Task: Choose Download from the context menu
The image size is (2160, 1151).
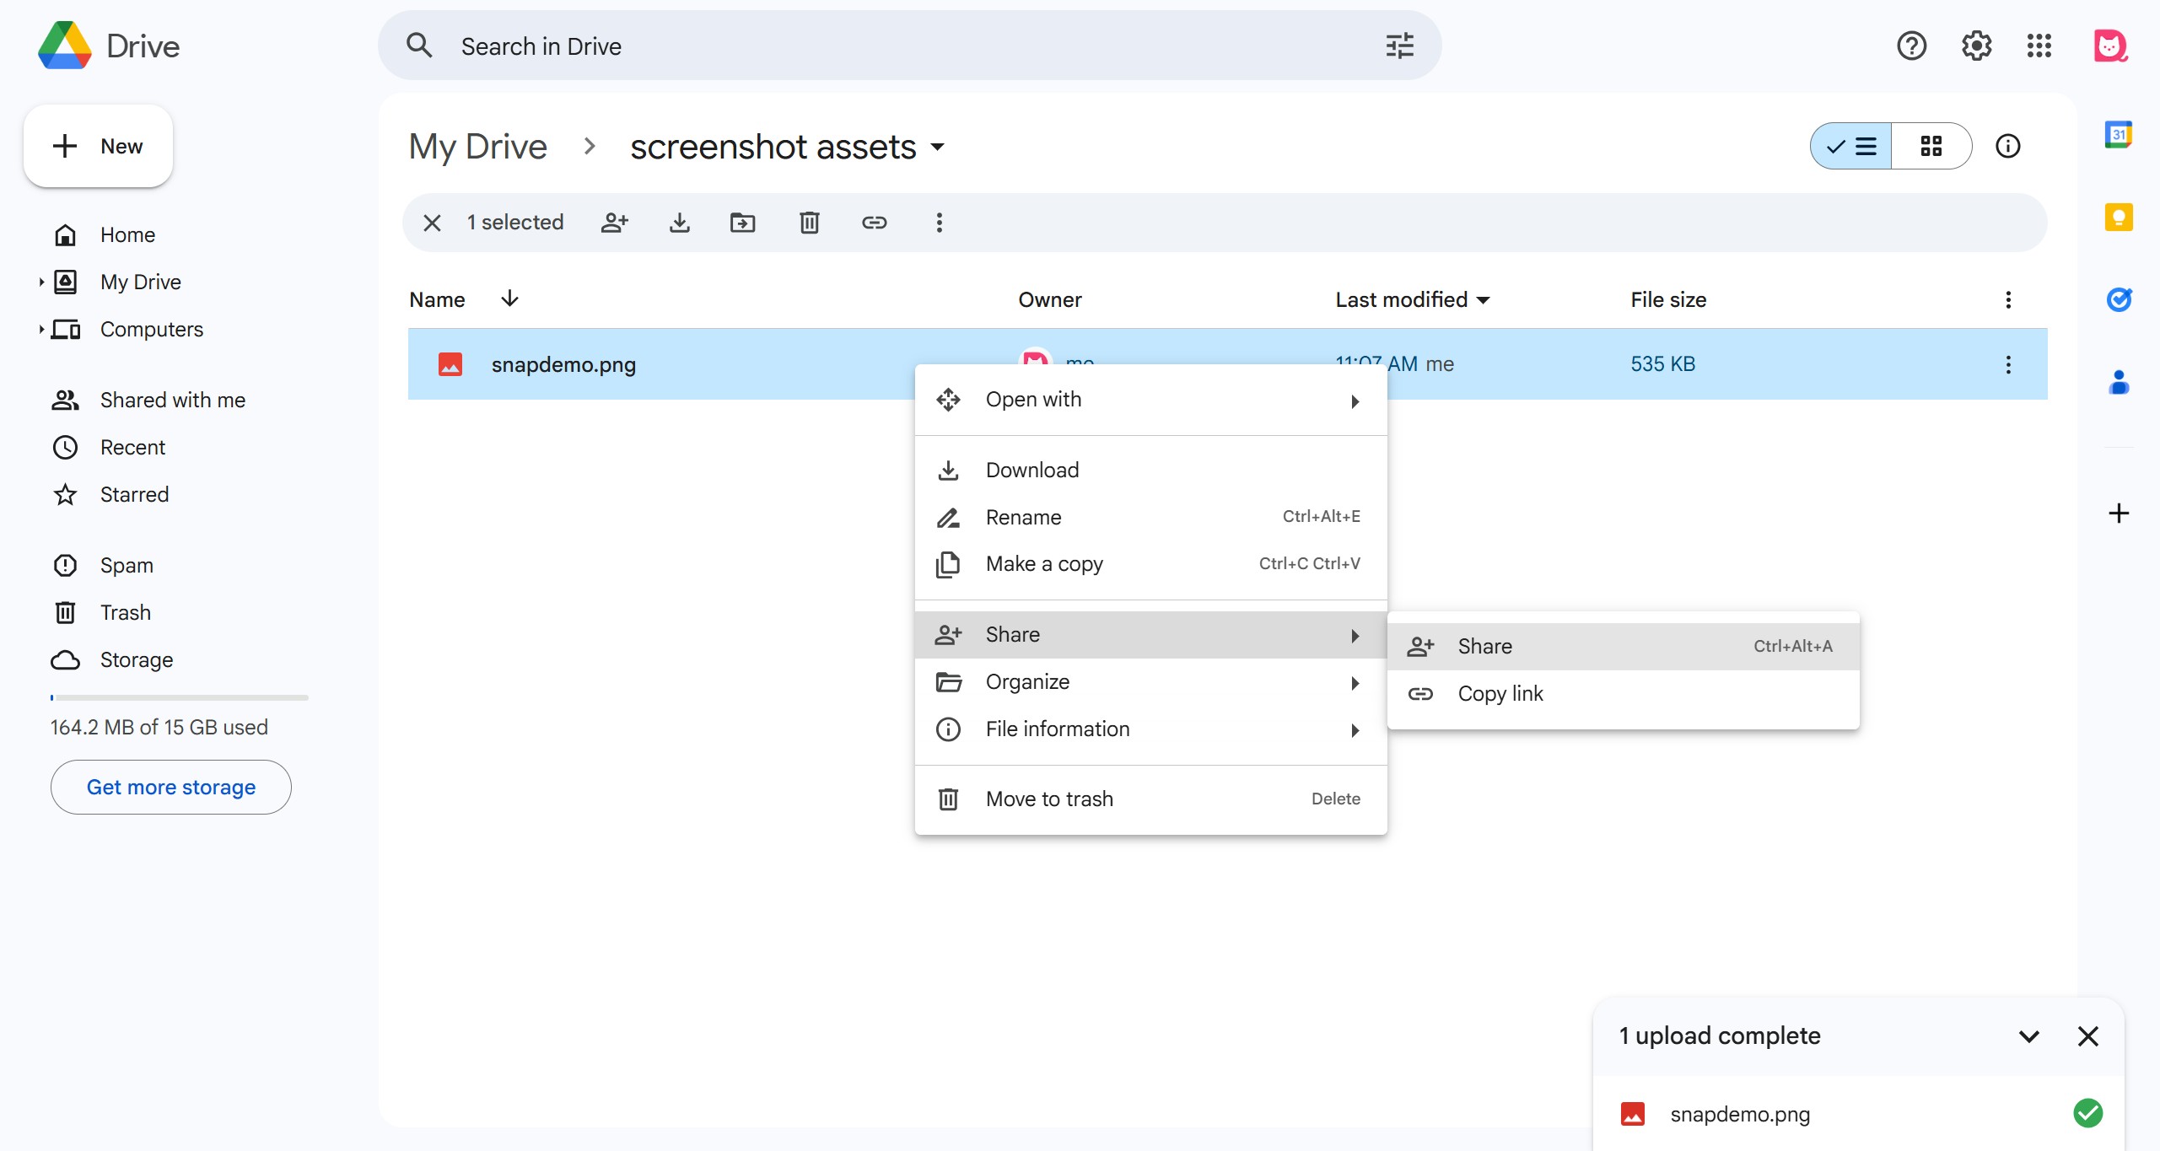Action: click(1150, 470)
